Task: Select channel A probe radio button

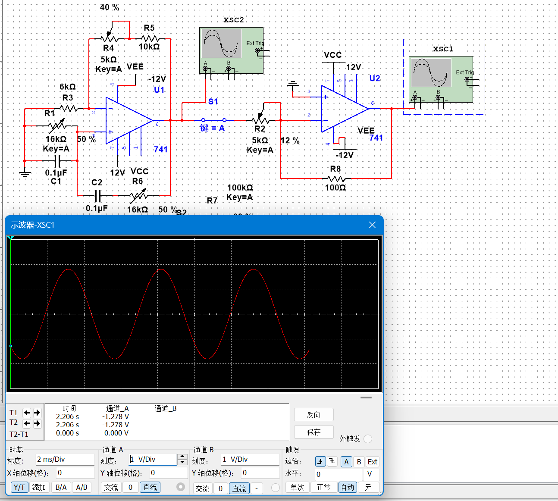Action: pos(181,487)
